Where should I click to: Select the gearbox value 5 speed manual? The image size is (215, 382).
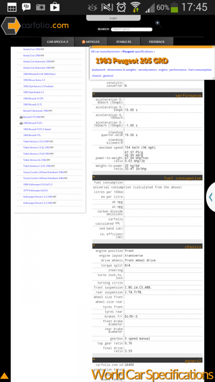coord(138,339)
